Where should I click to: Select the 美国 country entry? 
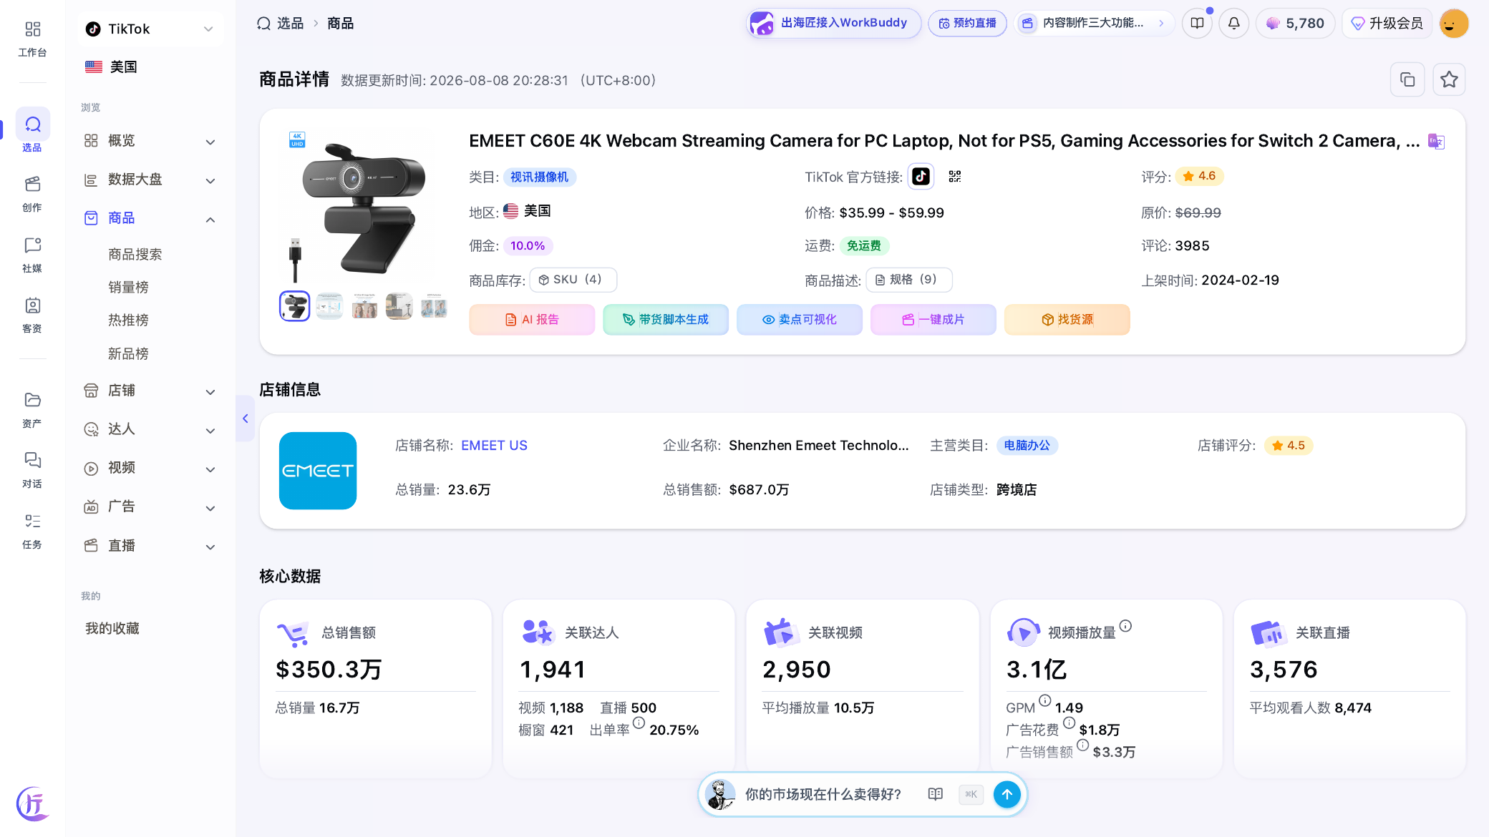112,67
